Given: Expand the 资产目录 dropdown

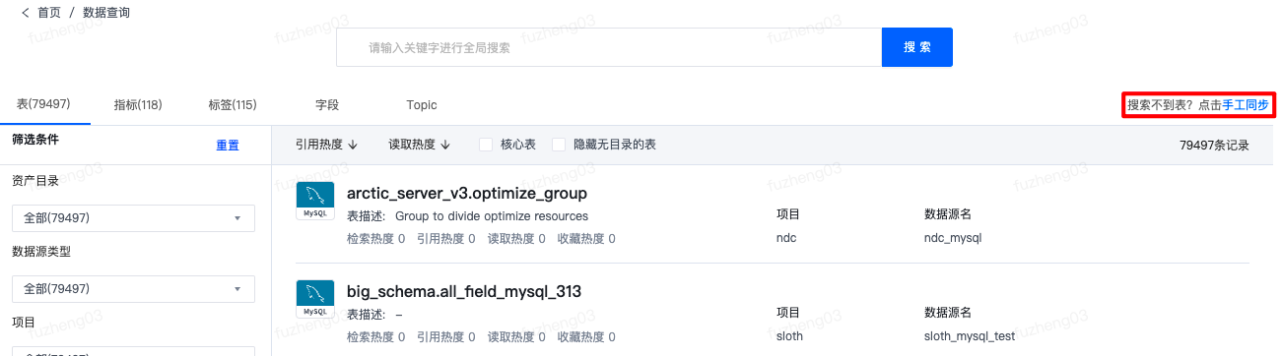Looking at the screenshot, I should 133,218.
